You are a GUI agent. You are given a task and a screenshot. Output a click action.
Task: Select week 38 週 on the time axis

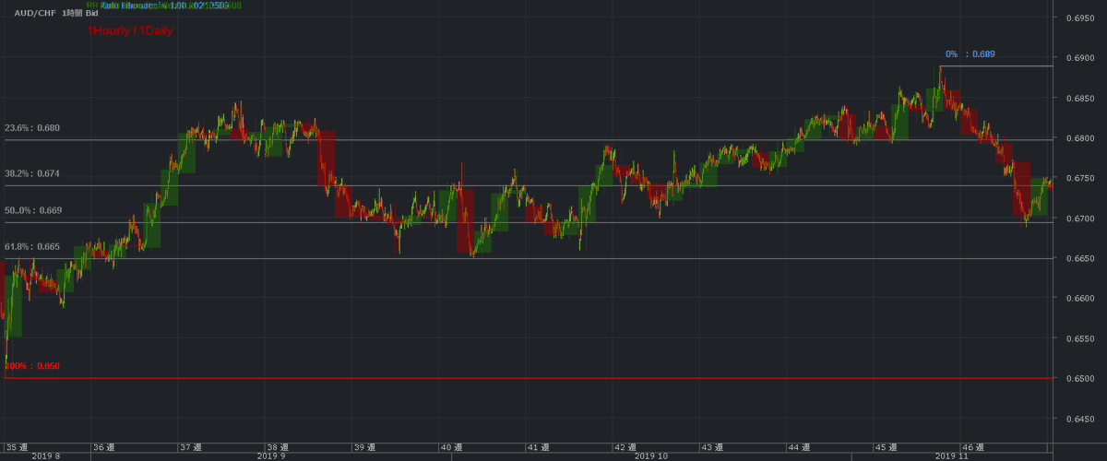click(x=278, y=447)
